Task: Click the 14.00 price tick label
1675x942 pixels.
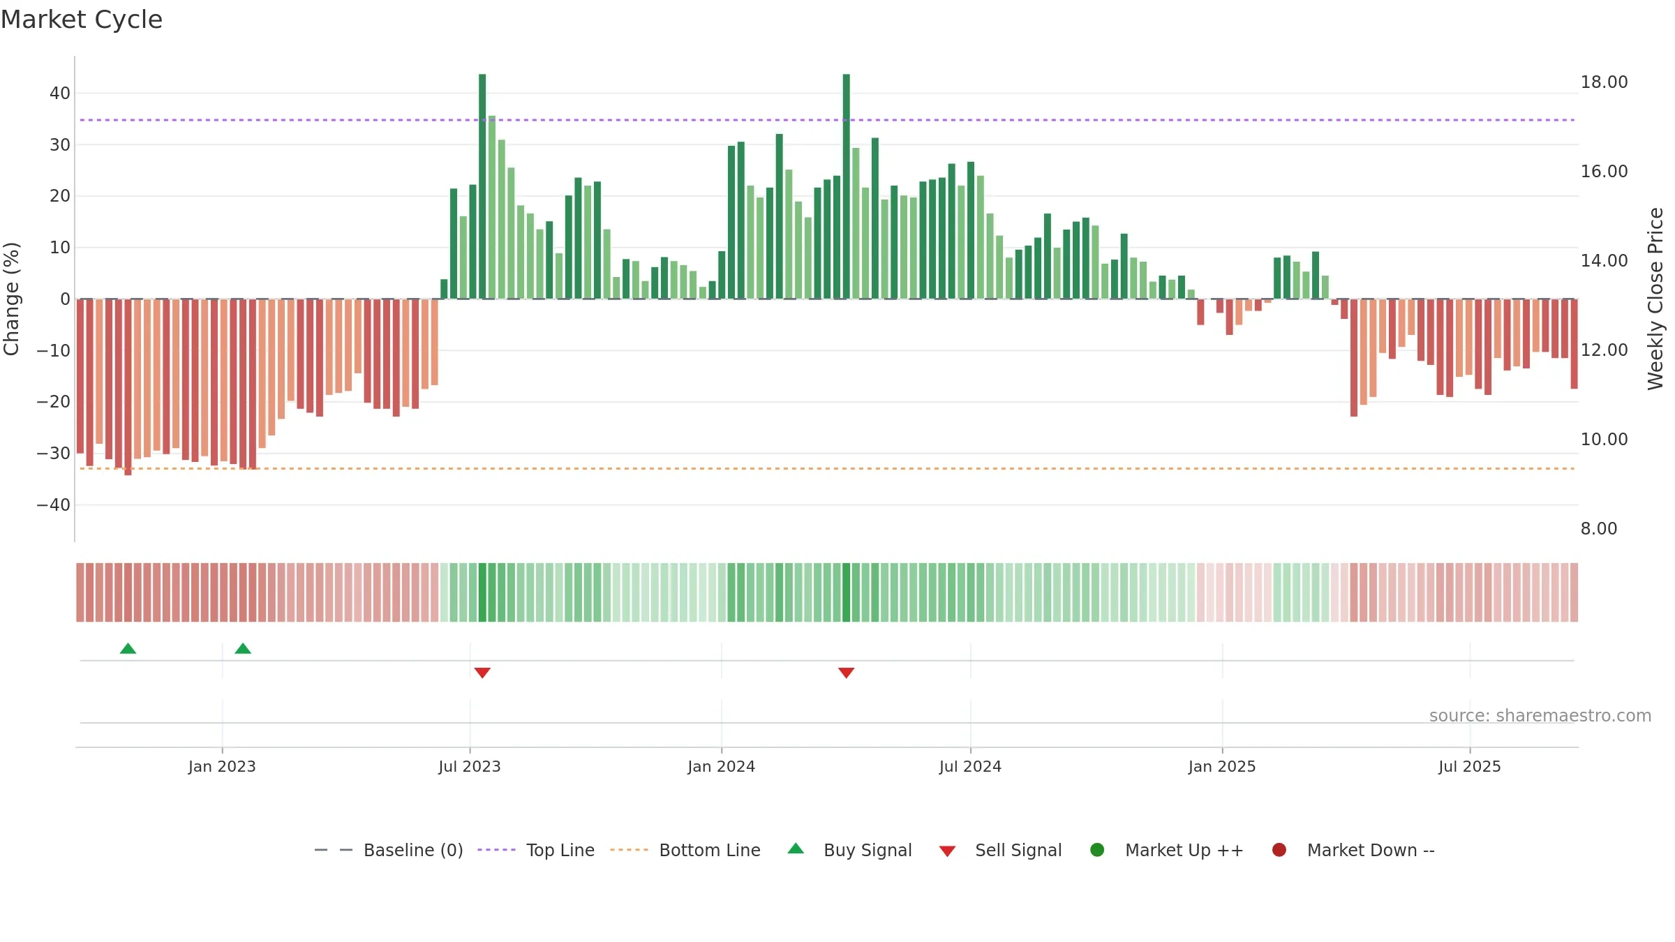Action: [1604, 260]
